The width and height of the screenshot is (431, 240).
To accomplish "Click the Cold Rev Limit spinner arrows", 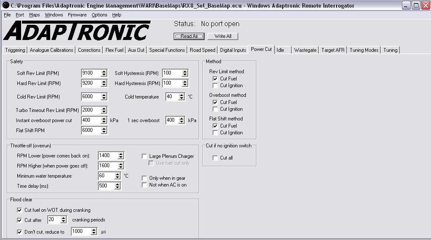I will (x=104, y=96).
